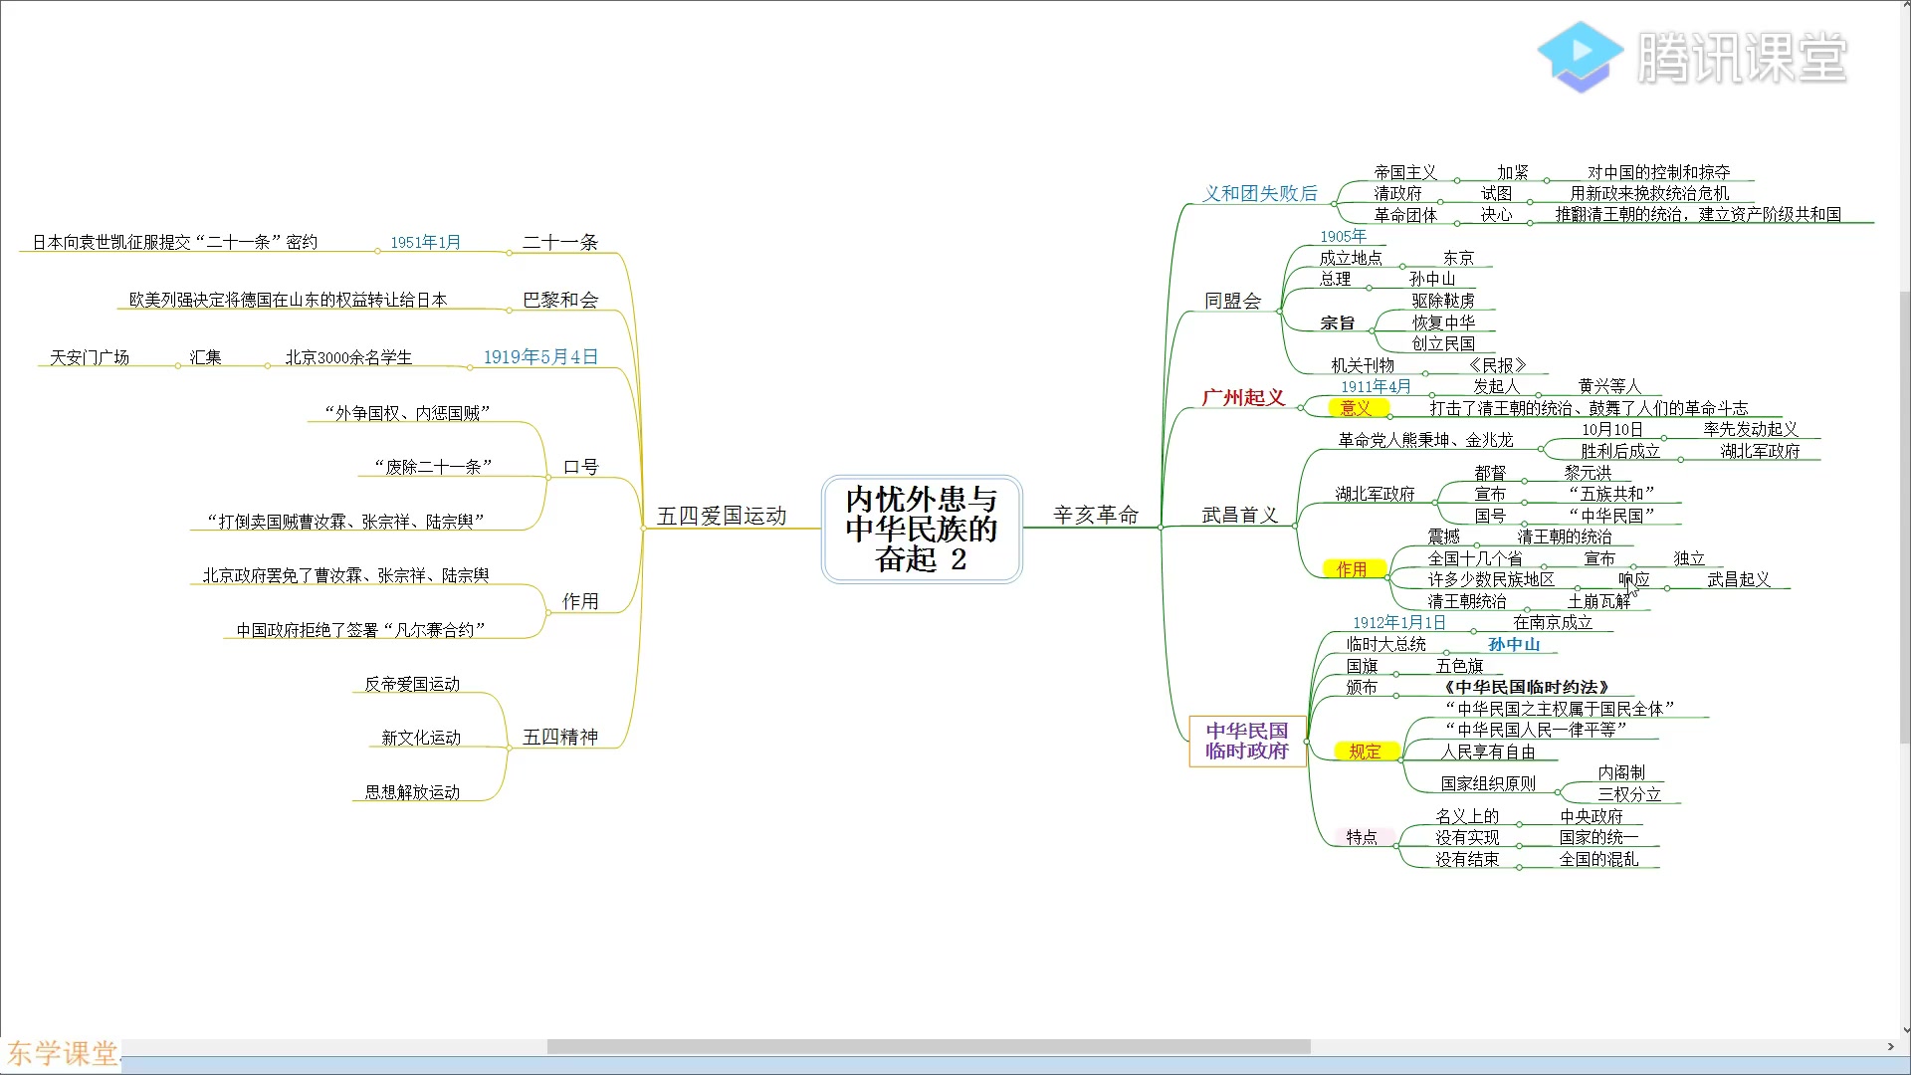Viewport: 1911px width, 1075px height.
Task: Select the 土崩瓦解 node
Action: click(1599, 601)
